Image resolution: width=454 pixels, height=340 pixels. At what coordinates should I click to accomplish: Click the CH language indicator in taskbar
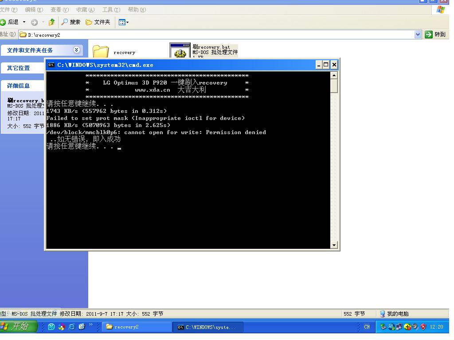click(x=367, y=327)
